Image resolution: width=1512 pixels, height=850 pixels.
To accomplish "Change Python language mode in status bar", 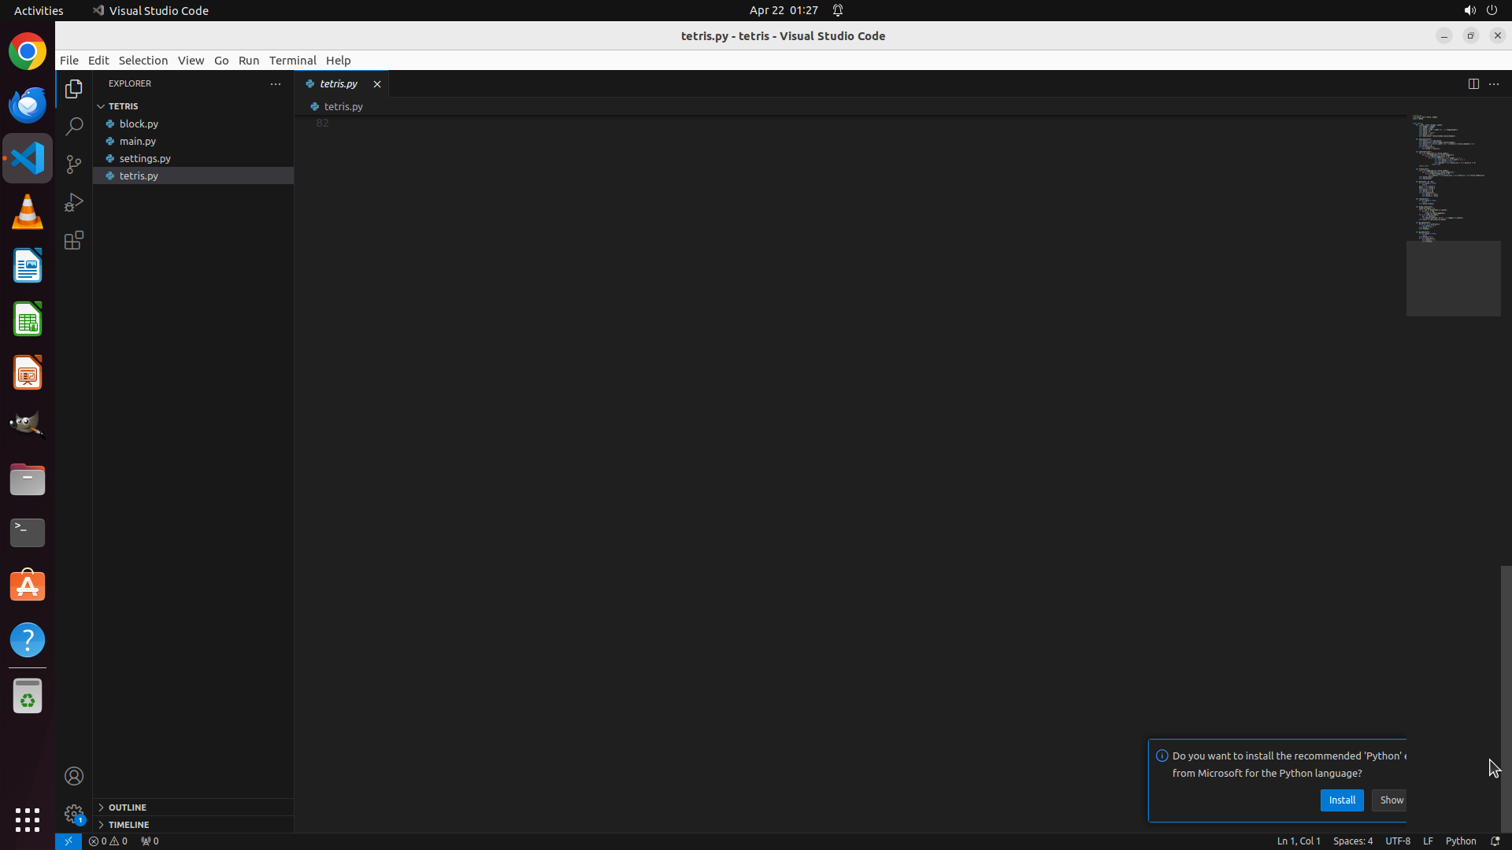I will (x=1460, y=841).
